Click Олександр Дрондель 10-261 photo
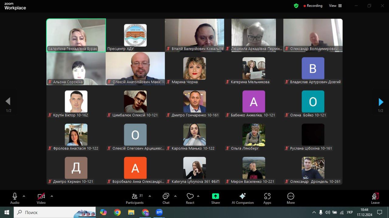Viewport: 389px width, 218px height. (x=313, y=168)
